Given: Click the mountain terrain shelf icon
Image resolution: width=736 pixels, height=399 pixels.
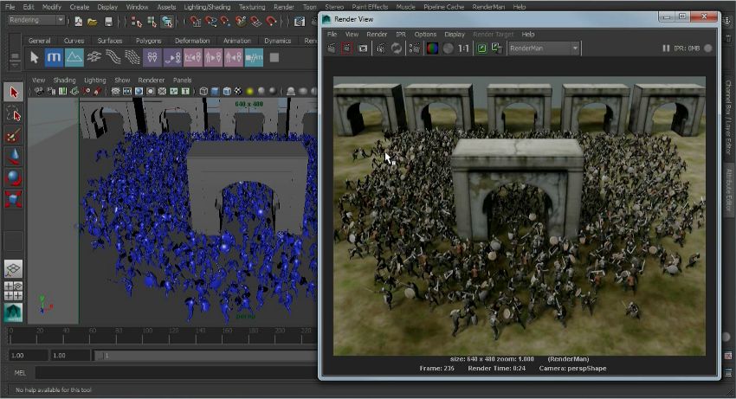Looking at the screenshot, I should pos(74,57).
